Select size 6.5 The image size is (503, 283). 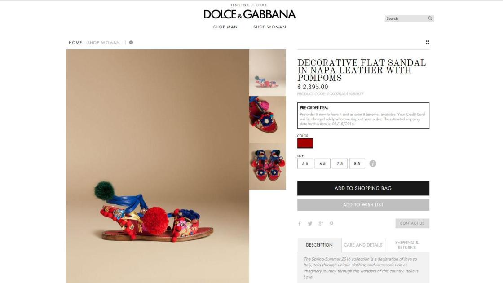[322, 164]
